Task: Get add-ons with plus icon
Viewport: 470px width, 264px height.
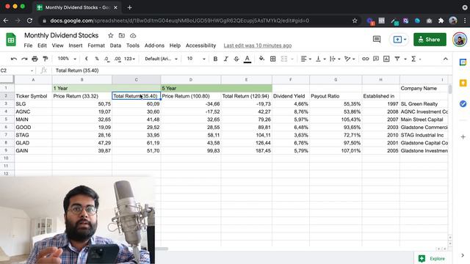Action: 463,137
